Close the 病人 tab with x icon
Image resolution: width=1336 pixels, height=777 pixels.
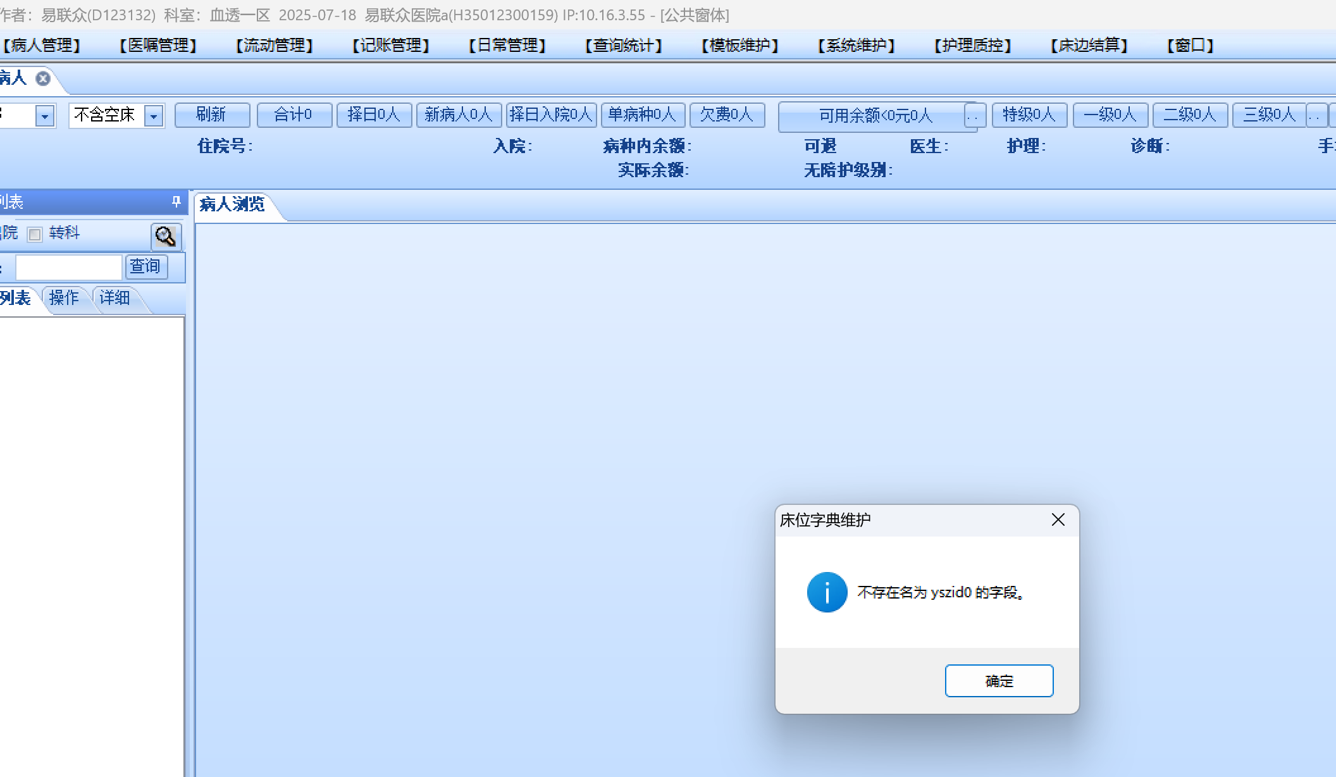(x=43, y=78)
